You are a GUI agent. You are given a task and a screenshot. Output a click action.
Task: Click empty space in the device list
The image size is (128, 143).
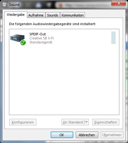pos(64,81)
